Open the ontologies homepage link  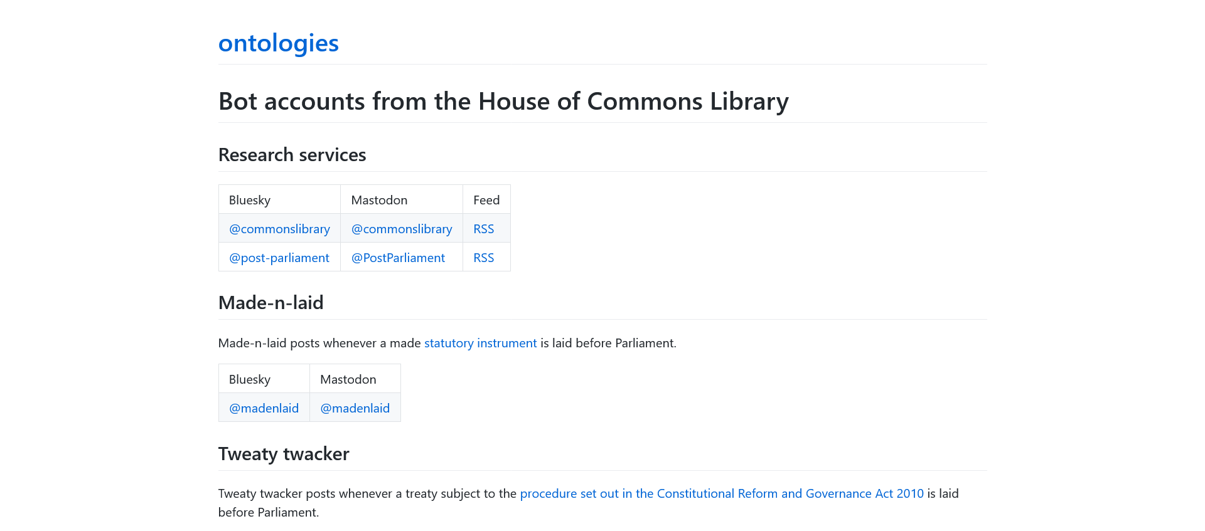click(278, 43)
